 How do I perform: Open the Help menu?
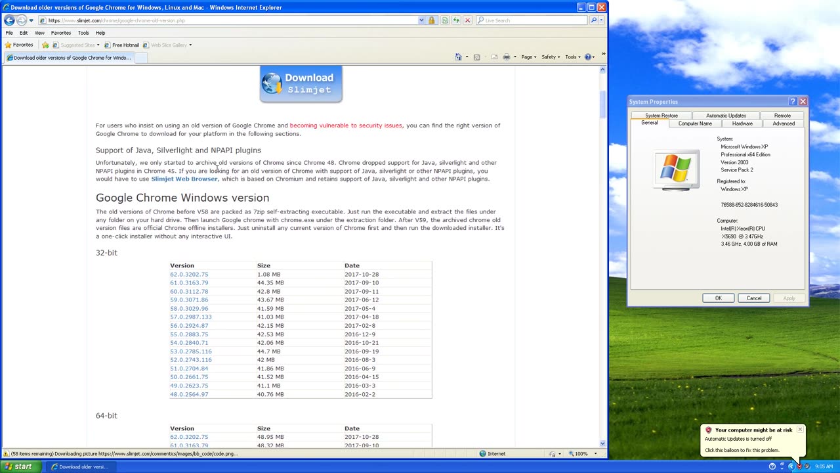coord(100,33)
